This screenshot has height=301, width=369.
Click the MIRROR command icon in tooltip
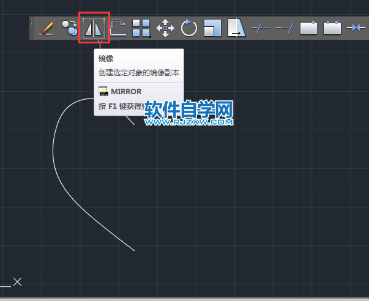[x=103, y=92]
